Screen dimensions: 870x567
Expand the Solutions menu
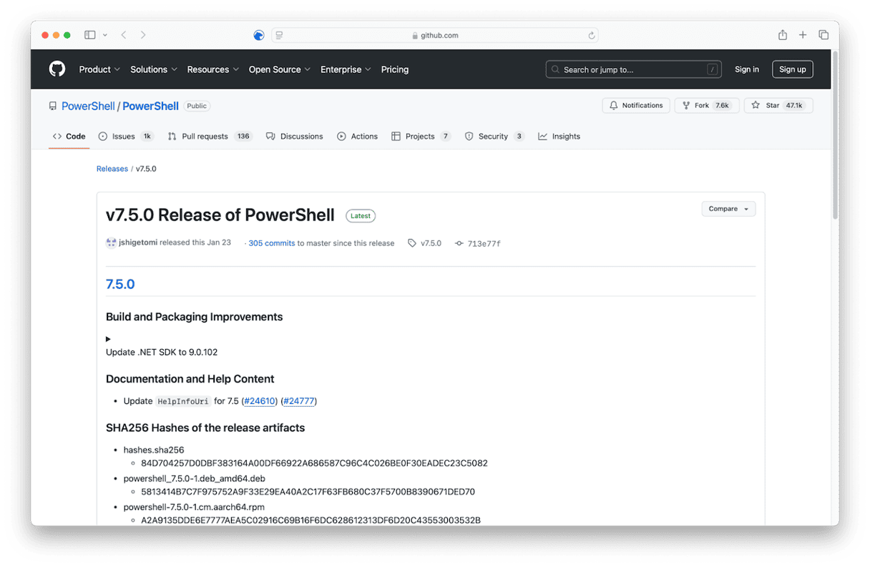tap(154, 69)
